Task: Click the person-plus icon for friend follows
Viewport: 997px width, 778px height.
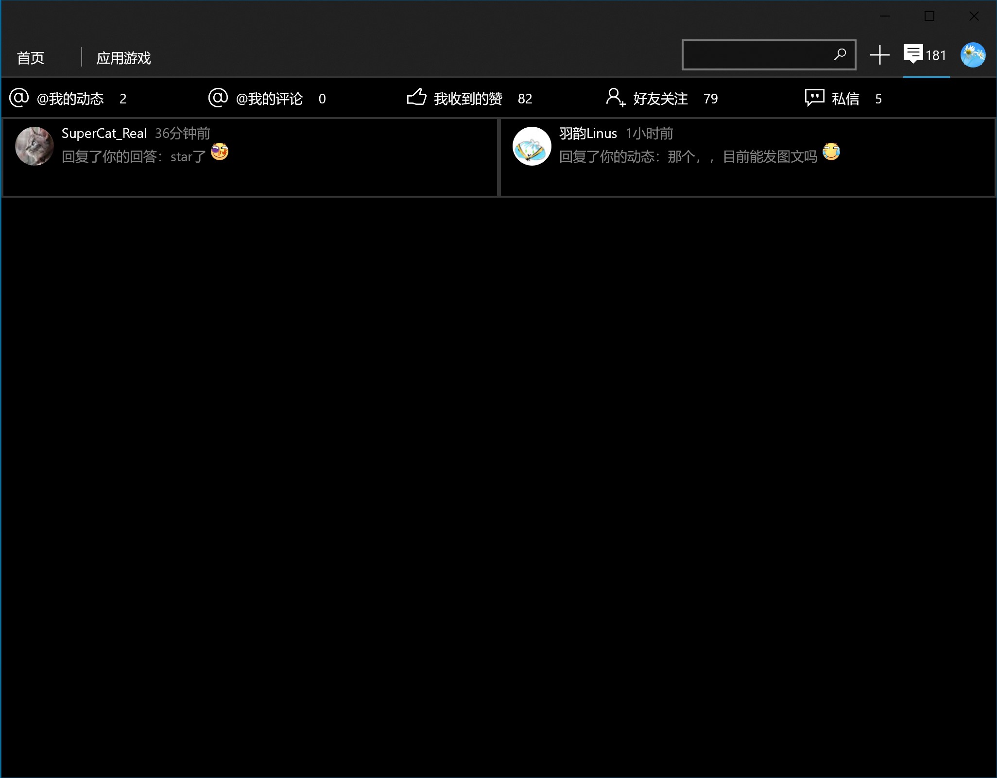Action: (615, 98)
